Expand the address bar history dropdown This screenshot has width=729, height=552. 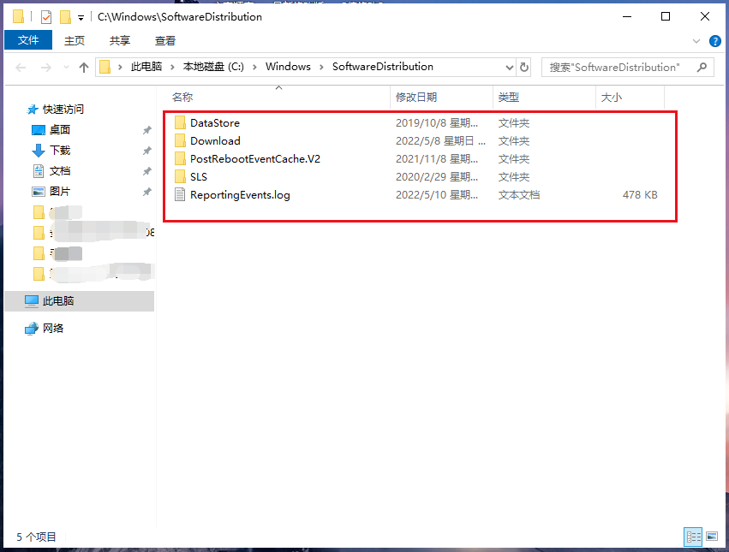(509, 67)
